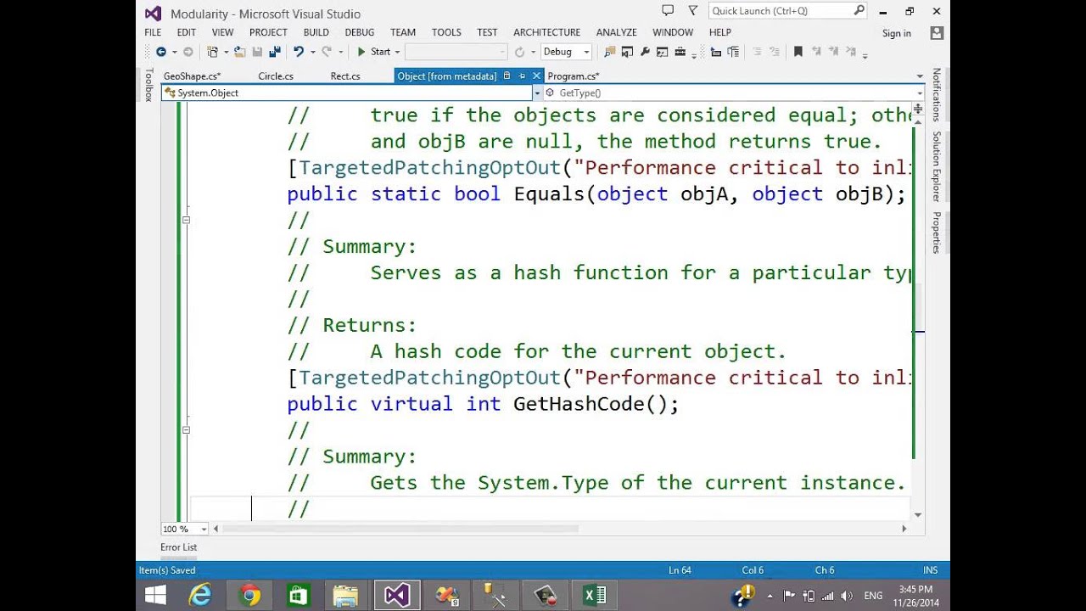This screenshot has height=611, width=1086.
Task: Click the notifications filter funnel icon
Action: 692,10
